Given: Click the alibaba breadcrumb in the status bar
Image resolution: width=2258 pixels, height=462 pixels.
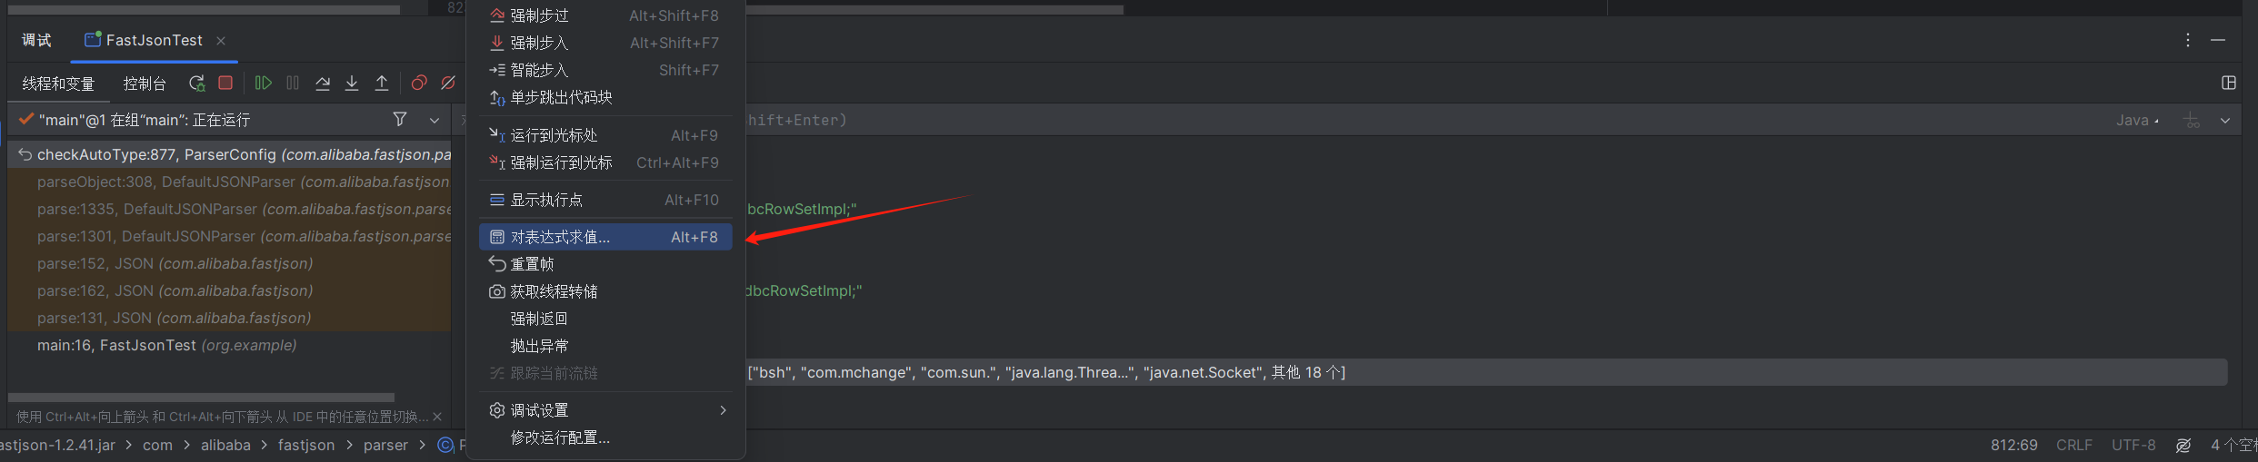Looking at the screenshot, I should (x=225, y=445).
